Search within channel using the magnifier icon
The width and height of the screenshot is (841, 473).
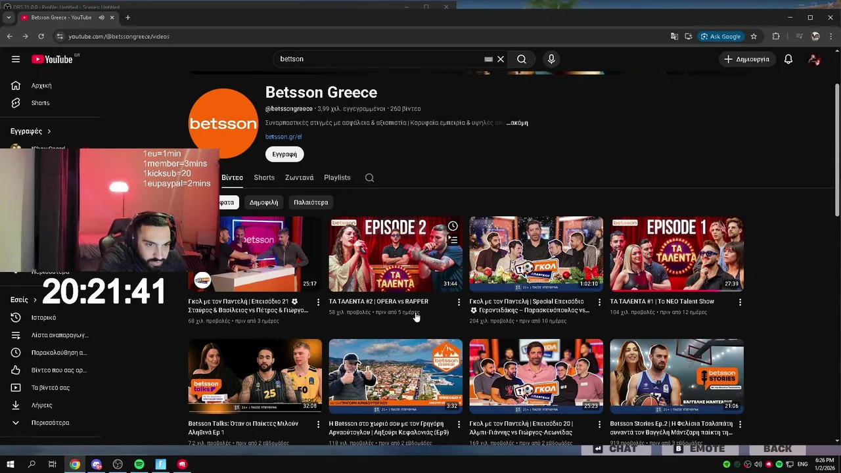[x=370, y=177]
